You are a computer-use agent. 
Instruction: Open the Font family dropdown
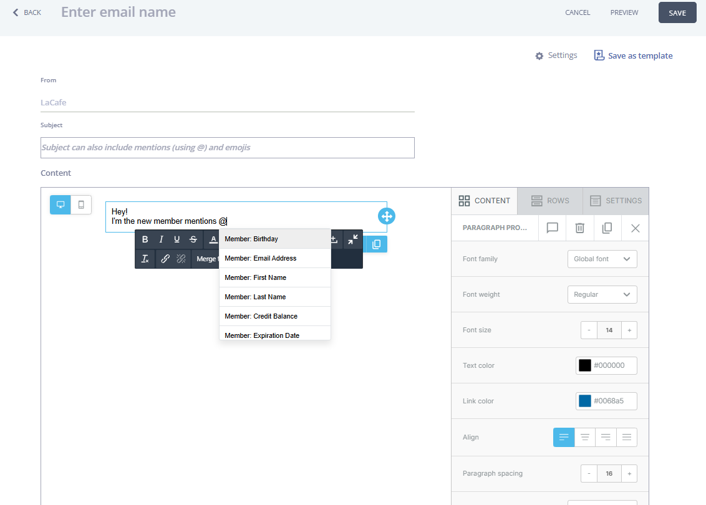tap(602, 259)
